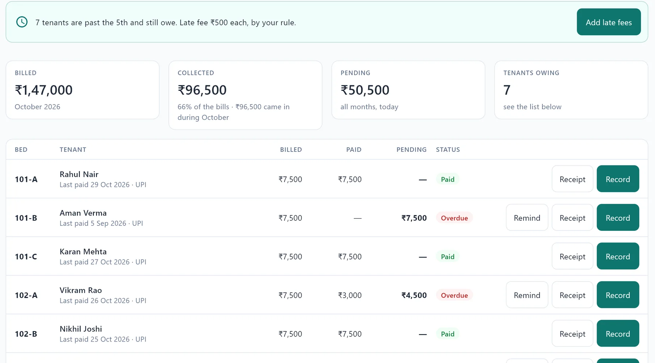Click the Pending card showing ₹50,500

[408, 90]
